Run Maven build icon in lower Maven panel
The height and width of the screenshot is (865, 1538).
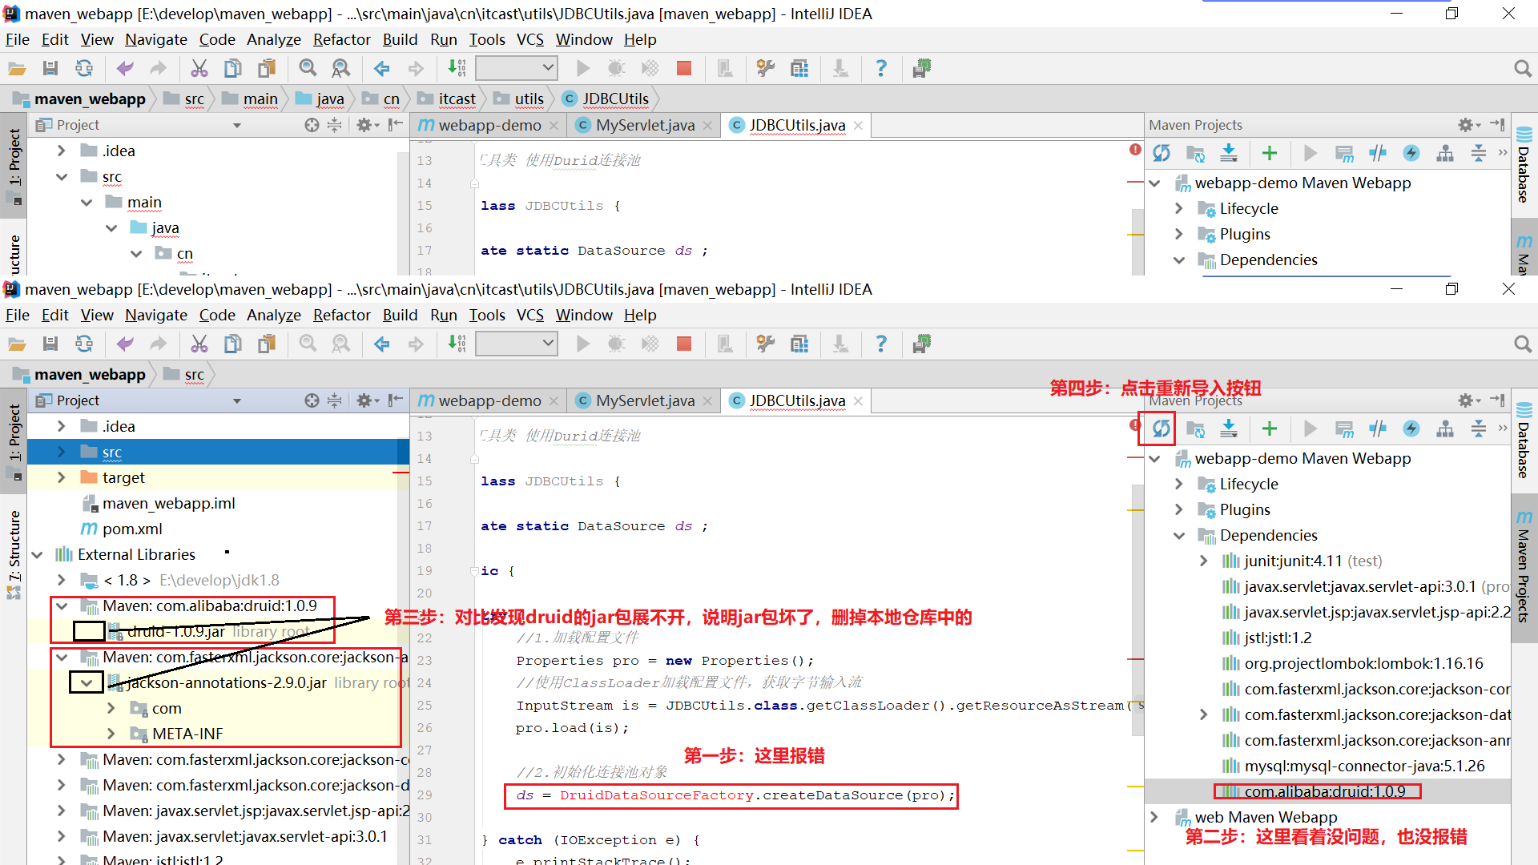[1311, 428]
